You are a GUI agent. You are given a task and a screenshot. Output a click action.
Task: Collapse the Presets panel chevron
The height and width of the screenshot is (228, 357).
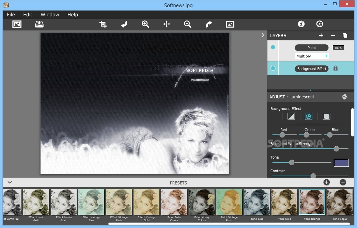click(x=10, y=182)
